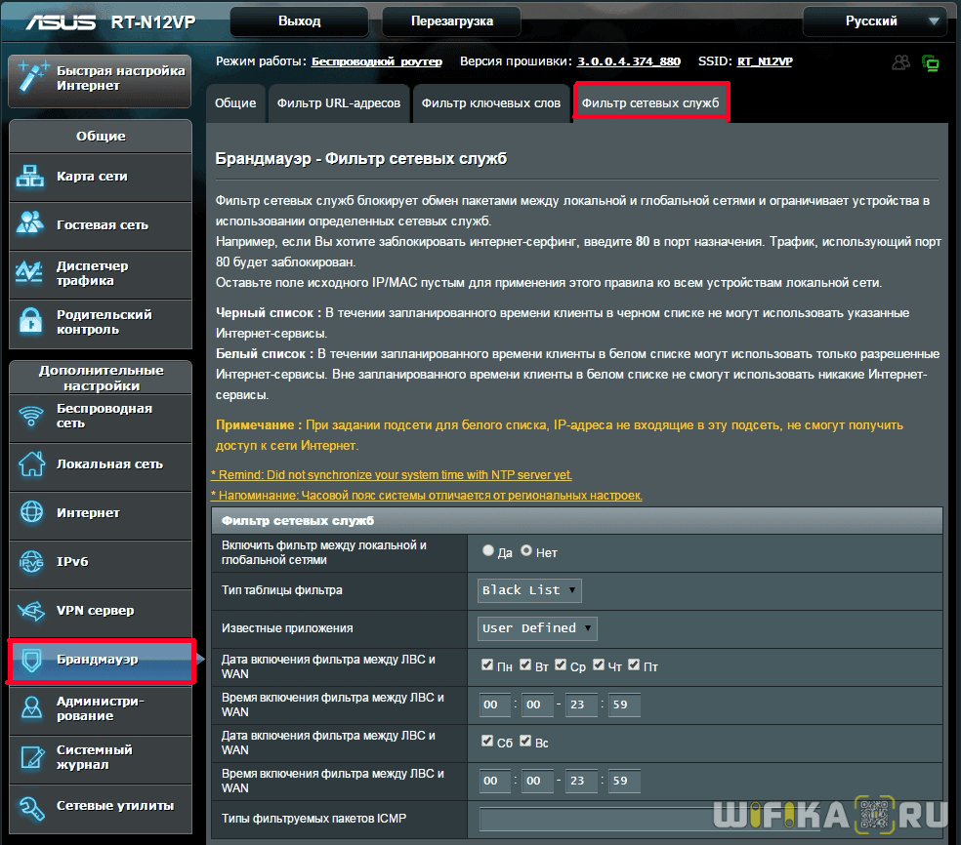This screenshot has width=961, height=845.
Task: Switch to Фильтр ключевых слов tab
Action: (491, 103)
